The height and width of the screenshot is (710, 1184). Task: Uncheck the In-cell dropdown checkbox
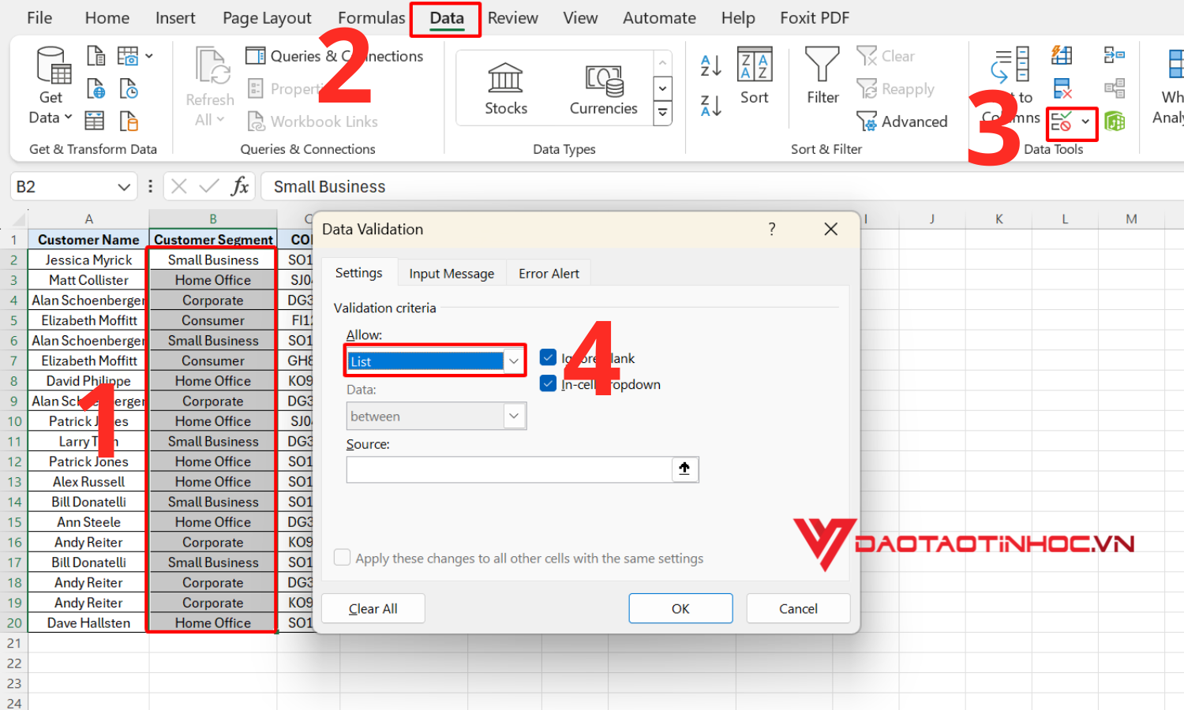pyautogui.click(x=549, y=383)
